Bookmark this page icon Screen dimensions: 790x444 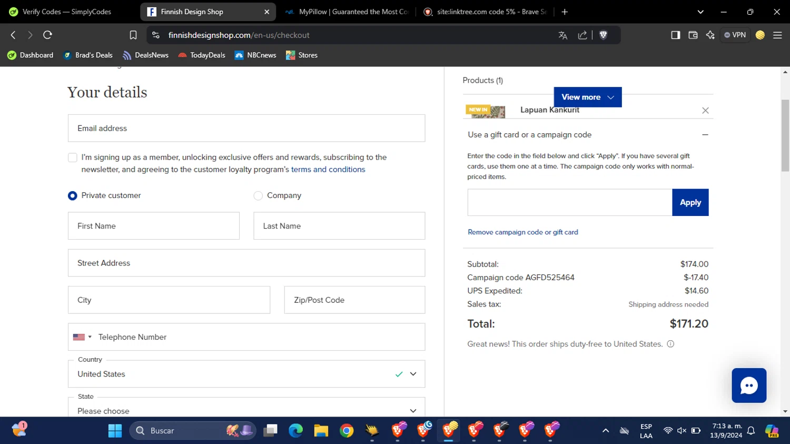tap(133, 35)
